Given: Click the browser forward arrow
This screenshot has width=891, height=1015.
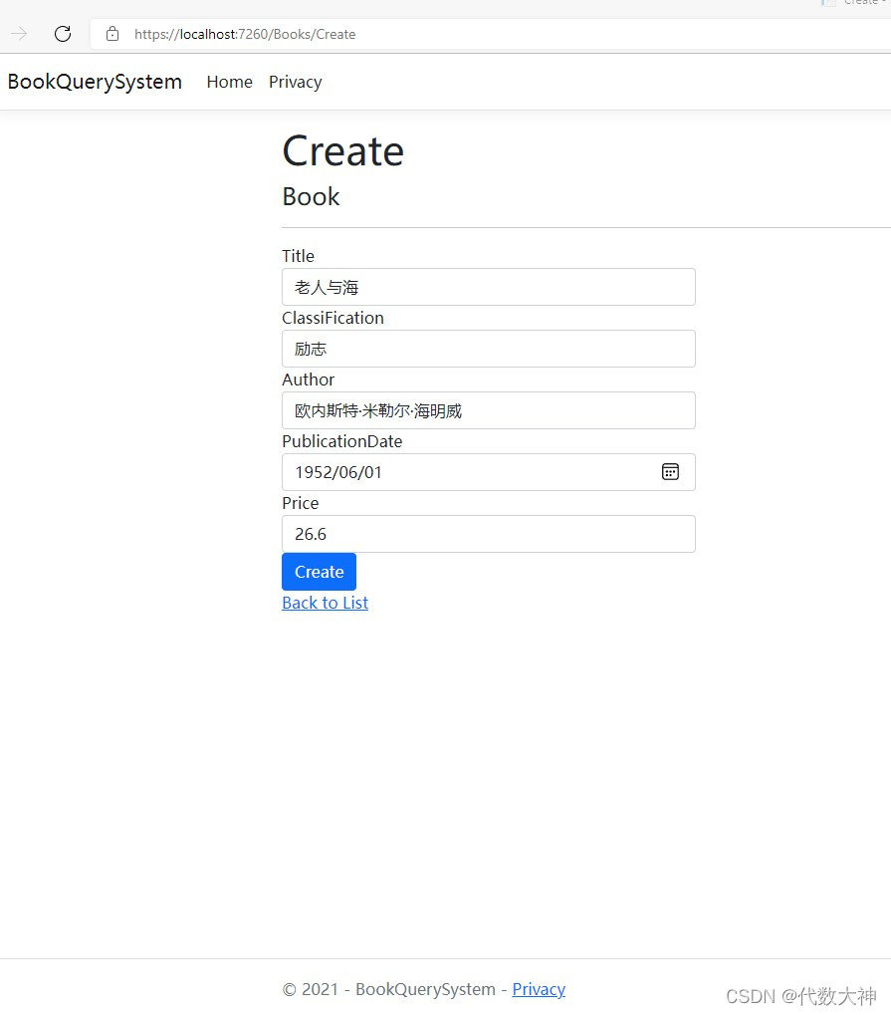Looking at the screenshot, I should [19, 34].
